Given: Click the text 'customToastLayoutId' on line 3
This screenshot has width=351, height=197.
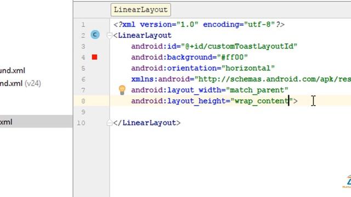Looking at the screenshot, I should point(251,46).
